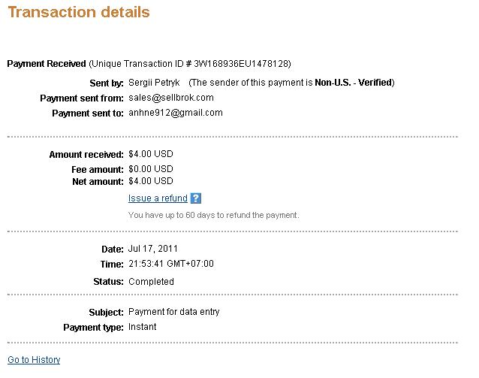Click the Transaction details heading
The image size is (479, 378).
click(x=79, y=13)
